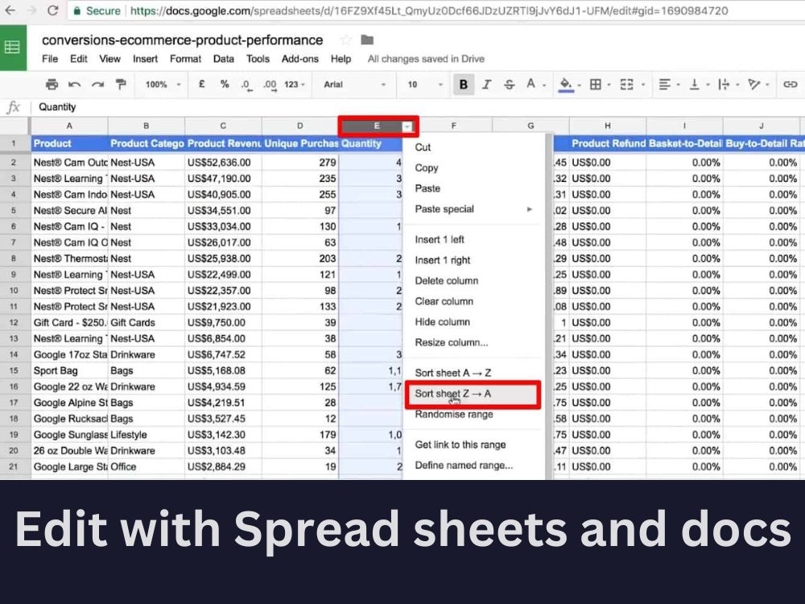Image resolution: width=805 pixels, height=604 pixels.
Task: Open the Format menu
Action: (185, 59)
